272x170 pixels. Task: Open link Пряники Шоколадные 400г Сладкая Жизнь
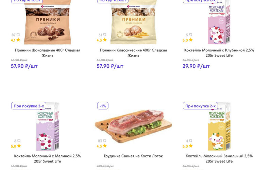(48, 53)
